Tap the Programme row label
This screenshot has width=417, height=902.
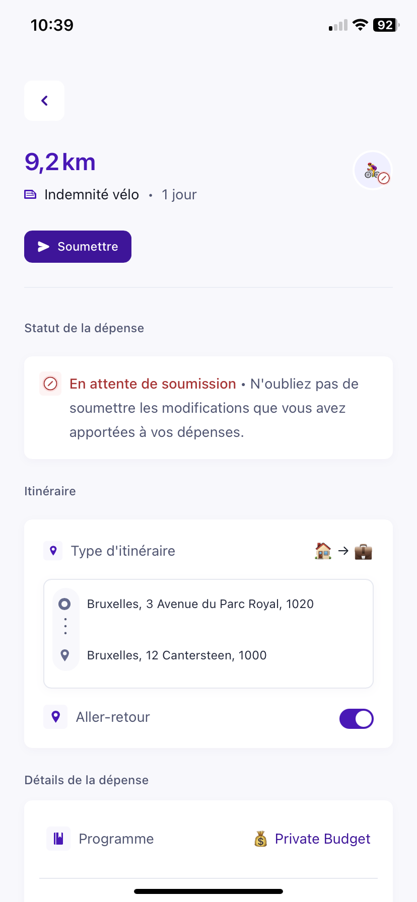tap(116, 839)
